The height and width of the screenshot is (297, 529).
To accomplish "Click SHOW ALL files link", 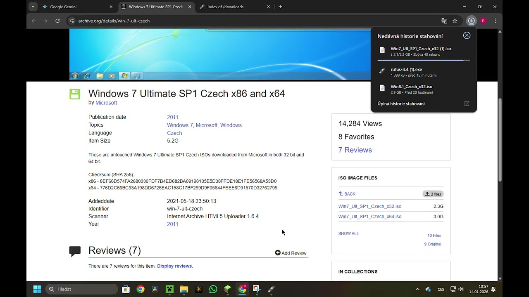I will click(x=348, y=233).
